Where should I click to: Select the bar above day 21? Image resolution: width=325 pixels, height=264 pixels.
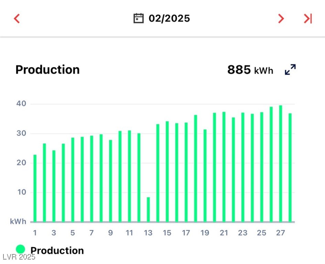(x=224, y=167)
